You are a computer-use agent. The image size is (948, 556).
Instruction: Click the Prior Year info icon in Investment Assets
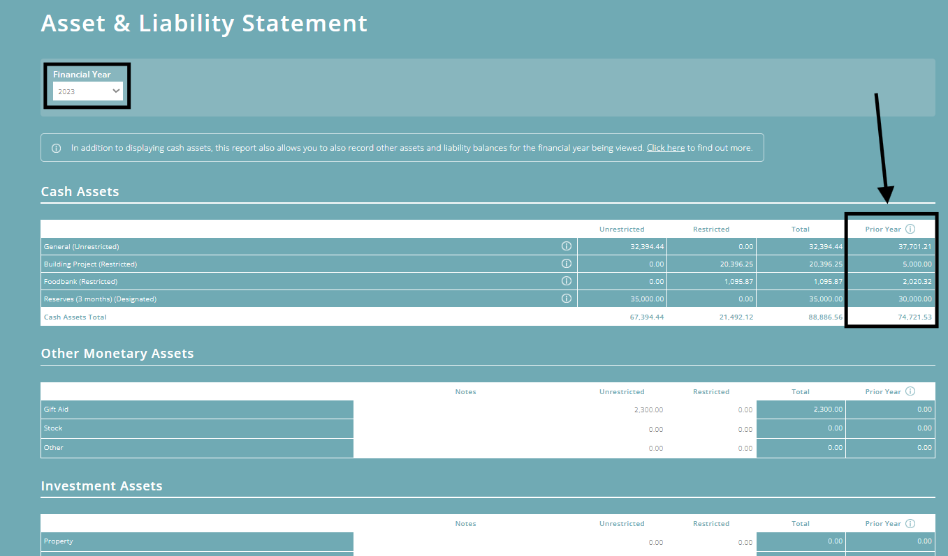(910, 523)
